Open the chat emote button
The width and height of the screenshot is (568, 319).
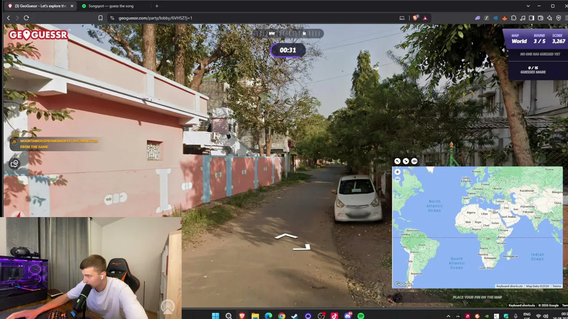(14, 164)
